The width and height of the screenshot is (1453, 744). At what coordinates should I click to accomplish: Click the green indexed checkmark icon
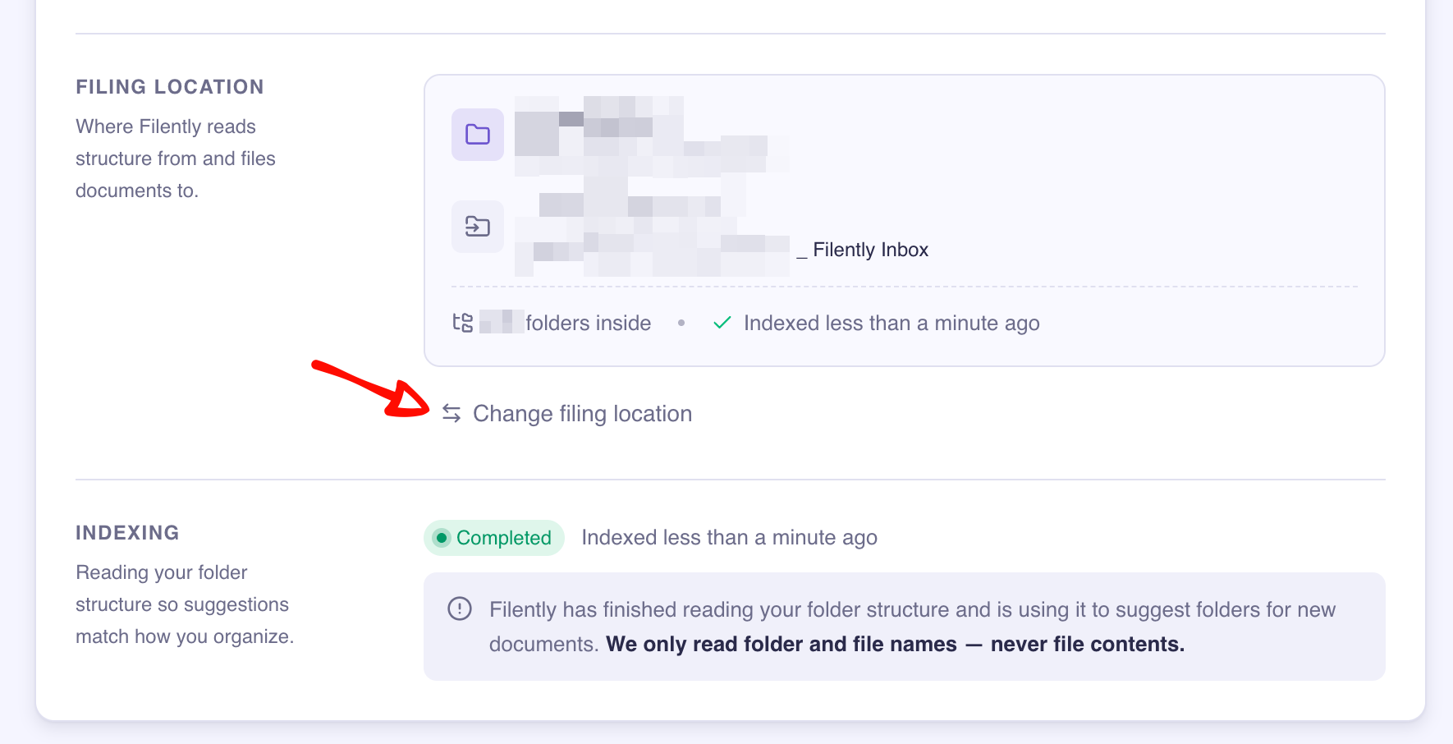click(x=722, y=323)
